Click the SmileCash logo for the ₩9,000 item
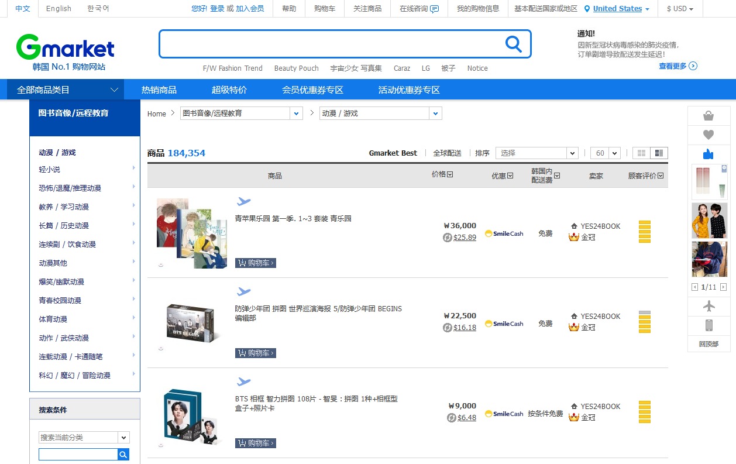 (x=504, y=414)
